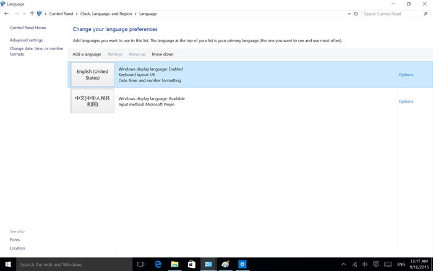Open Microsoft Edge from the taskbar

tap(158, 264)
